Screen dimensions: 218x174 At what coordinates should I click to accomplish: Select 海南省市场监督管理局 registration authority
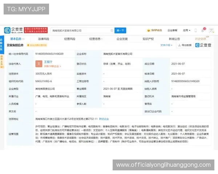[x=183, y=96]
